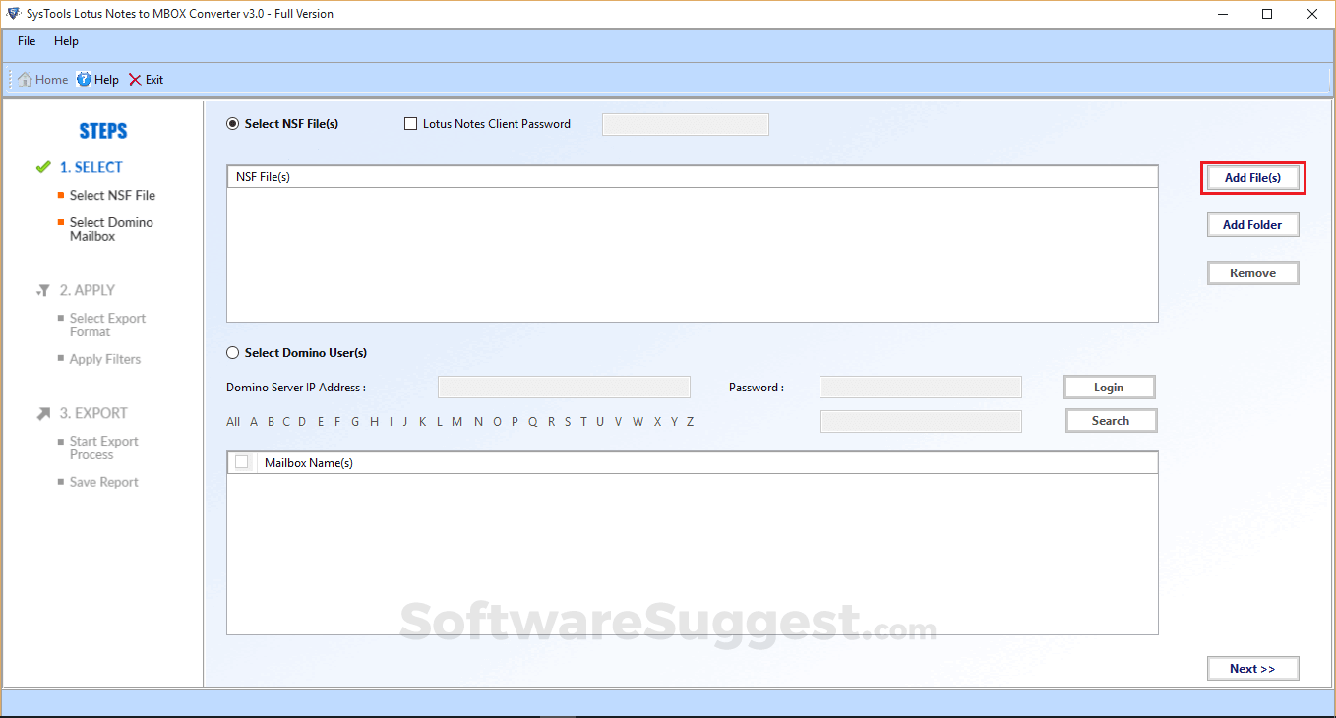Click the Home icon in the toolbar
The width and height of the screenshot is (1336, 718).
point(27,79)
